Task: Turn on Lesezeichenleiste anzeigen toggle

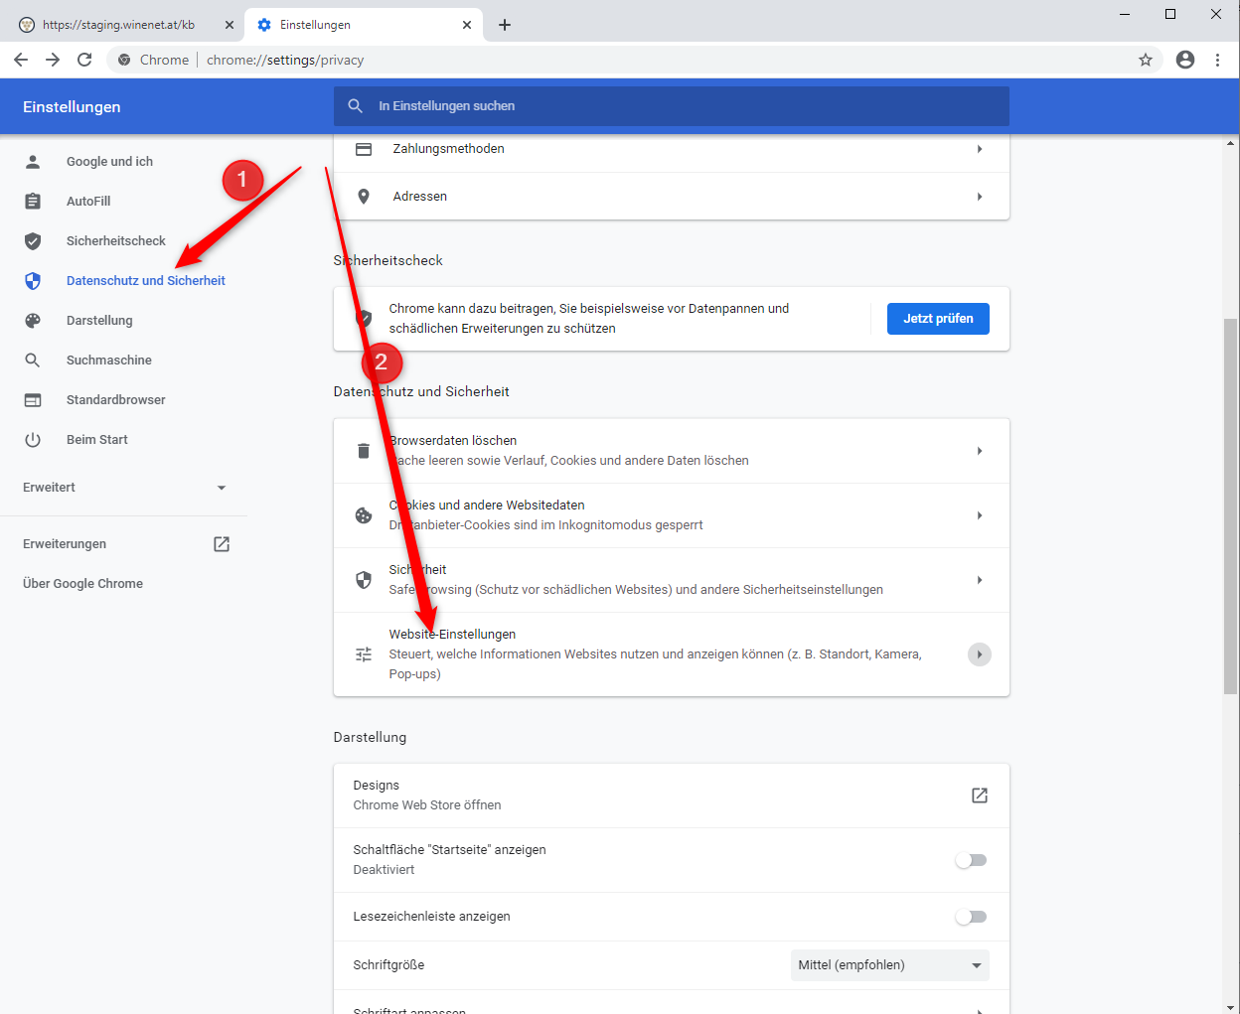Action: (x=971, y=917)
